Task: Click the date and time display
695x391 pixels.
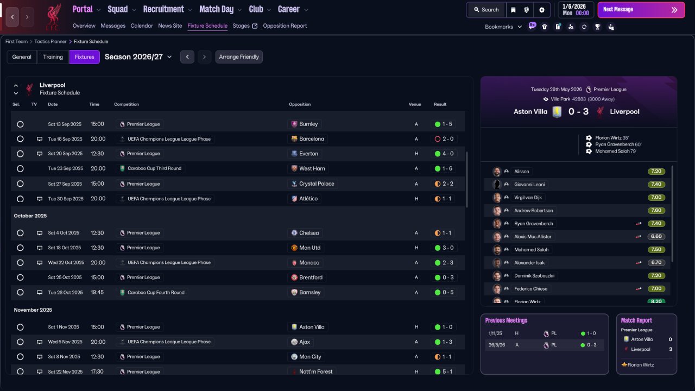Action: [x=576, y=10]
